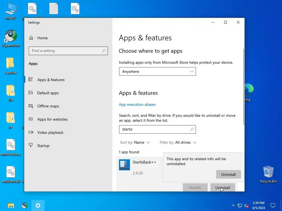Select the StartIsBack++ app icon

[x=124, y=165]
